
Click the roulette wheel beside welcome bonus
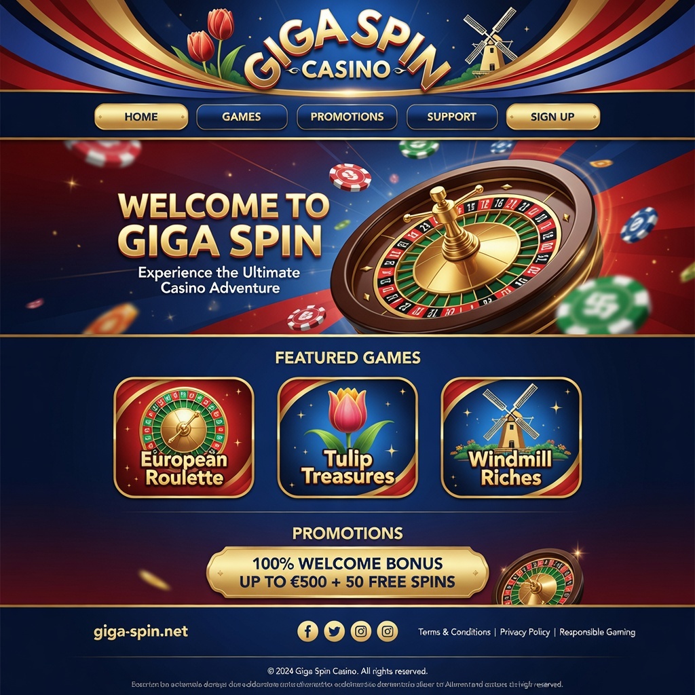coord(538,578)
